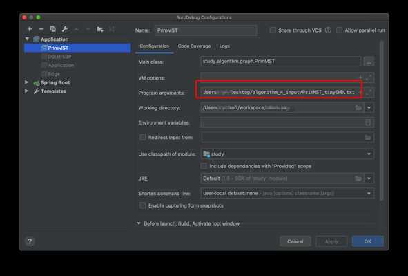Move the selected configuration up

click(77, 29)
